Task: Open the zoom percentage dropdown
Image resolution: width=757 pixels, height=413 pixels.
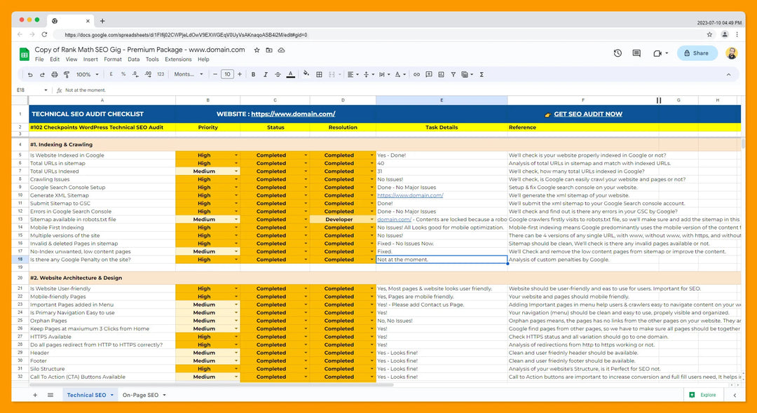Action: click(83, 74)
